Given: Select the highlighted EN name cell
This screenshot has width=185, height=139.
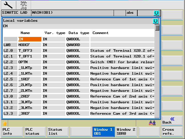Looking at the screenshot, I should point(30,39).
